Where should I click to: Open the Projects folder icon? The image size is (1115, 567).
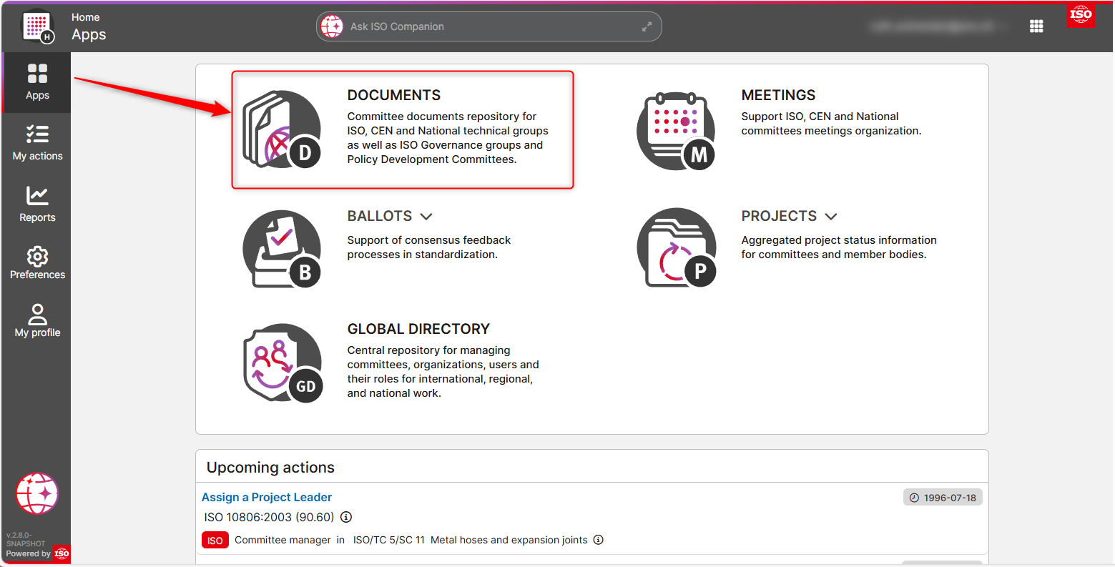pos(676,248)
